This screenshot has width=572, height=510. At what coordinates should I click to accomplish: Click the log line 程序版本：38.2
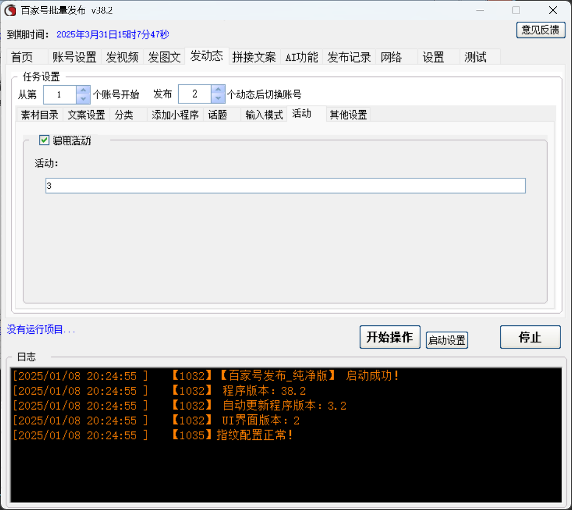[x=159, y=390]
